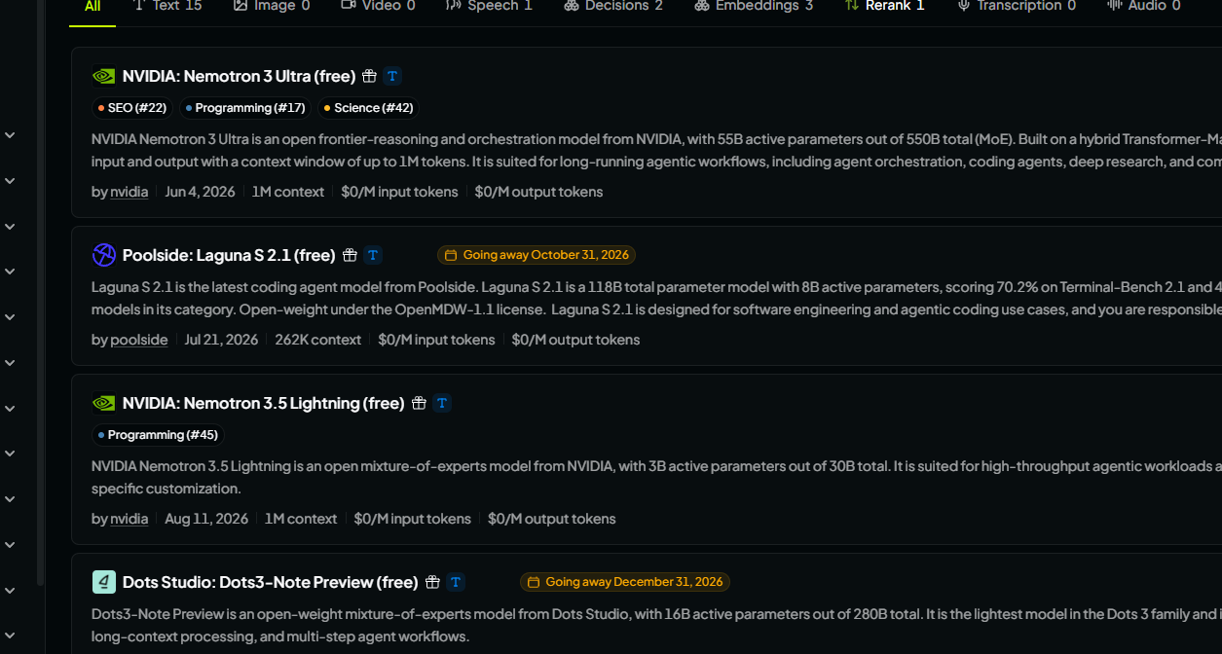Expand the topmost sidebar chevron
This screenshot has width=1222, height=654.
click(10, 135)
